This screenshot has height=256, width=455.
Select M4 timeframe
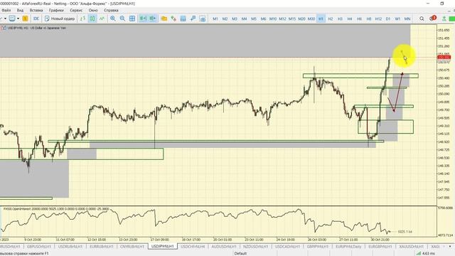pyautogui.click(x=244, y=18)
